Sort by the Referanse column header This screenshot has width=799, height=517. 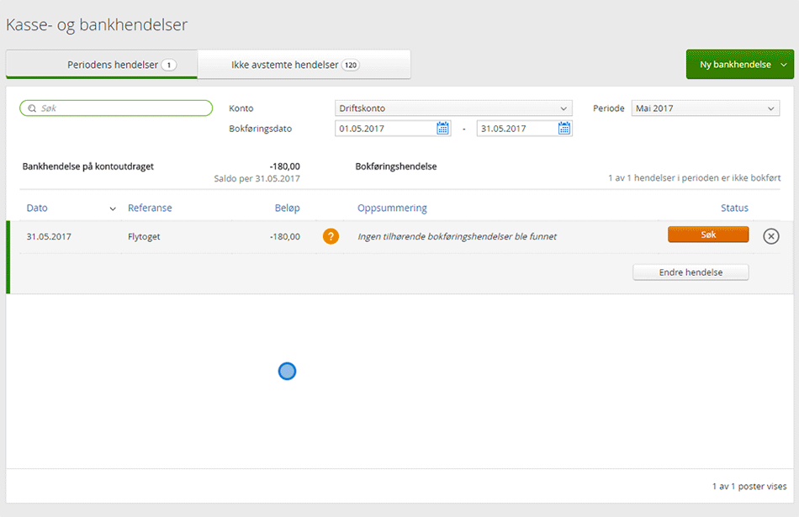(150, 208)
